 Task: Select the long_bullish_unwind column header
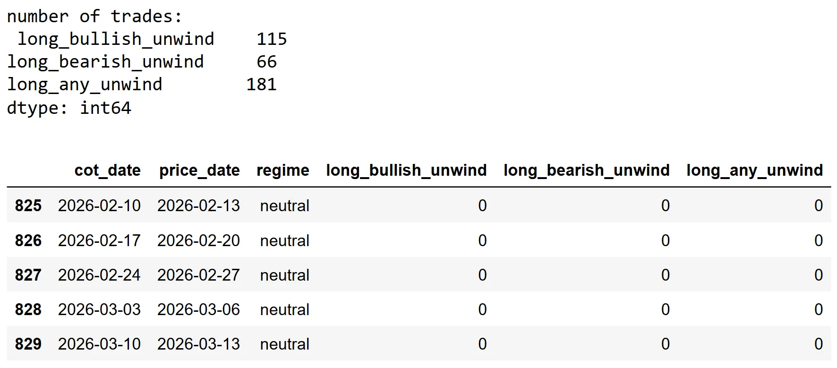tap(406, 170)
